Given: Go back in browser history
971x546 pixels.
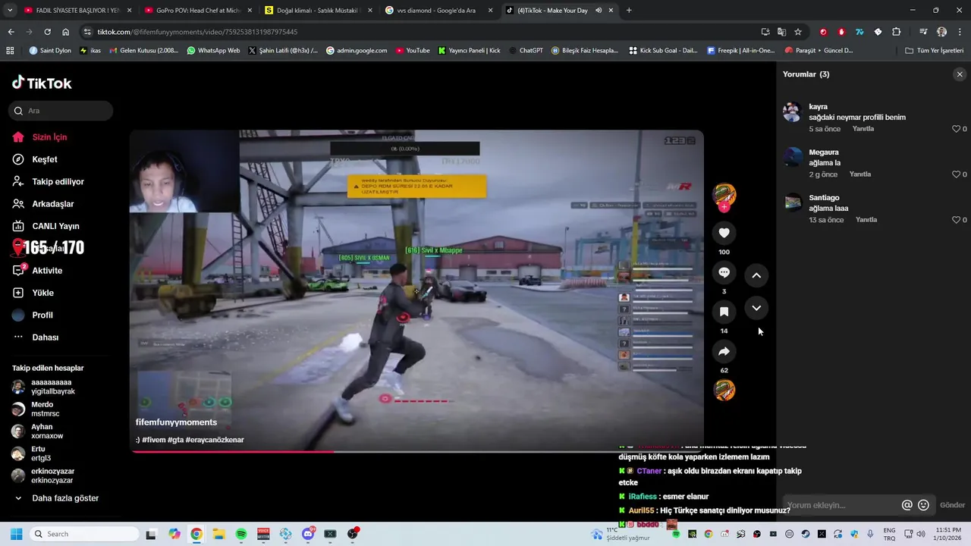Looking at the screenshot, I should 11,32.
